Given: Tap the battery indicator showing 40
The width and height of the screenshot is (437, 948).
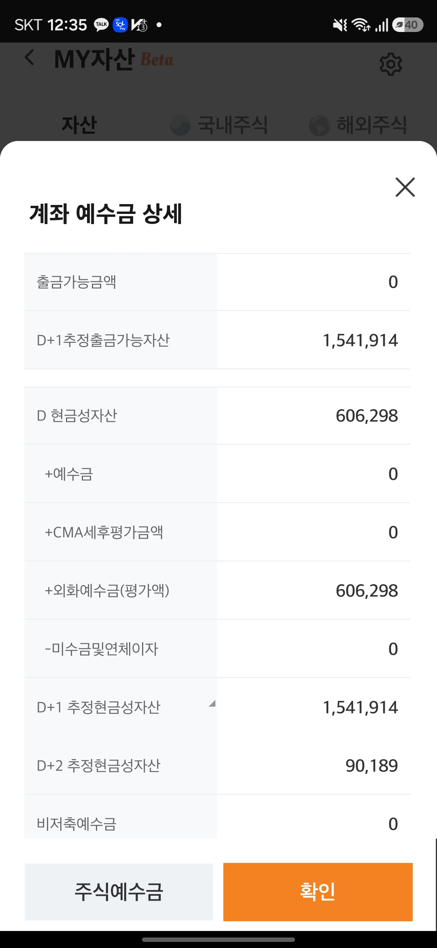Looking at the screenshot, I should coord(408,25).
